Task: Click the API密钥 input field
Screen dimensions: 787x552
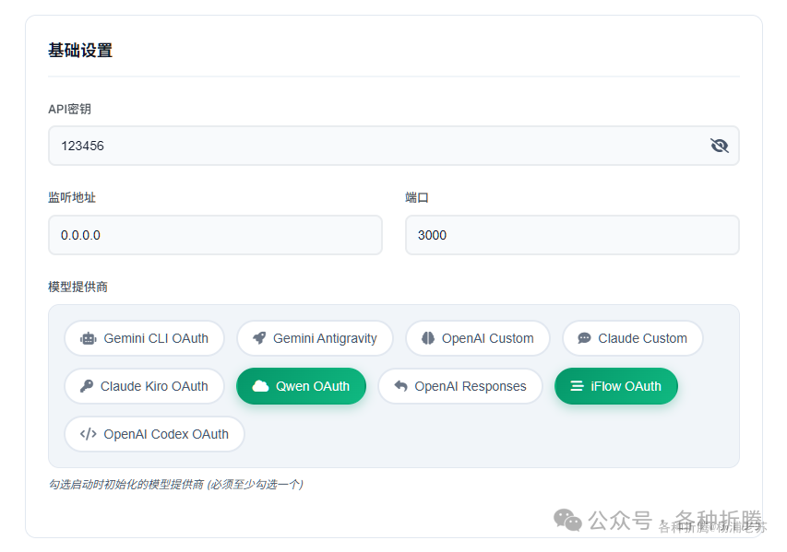Action: (393, 146)
